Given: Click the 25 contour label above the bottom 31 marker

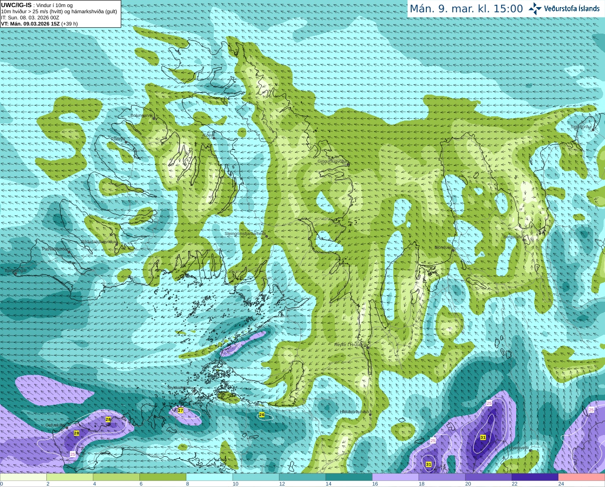Looking at the screenshot, I should tap(433, 440).
